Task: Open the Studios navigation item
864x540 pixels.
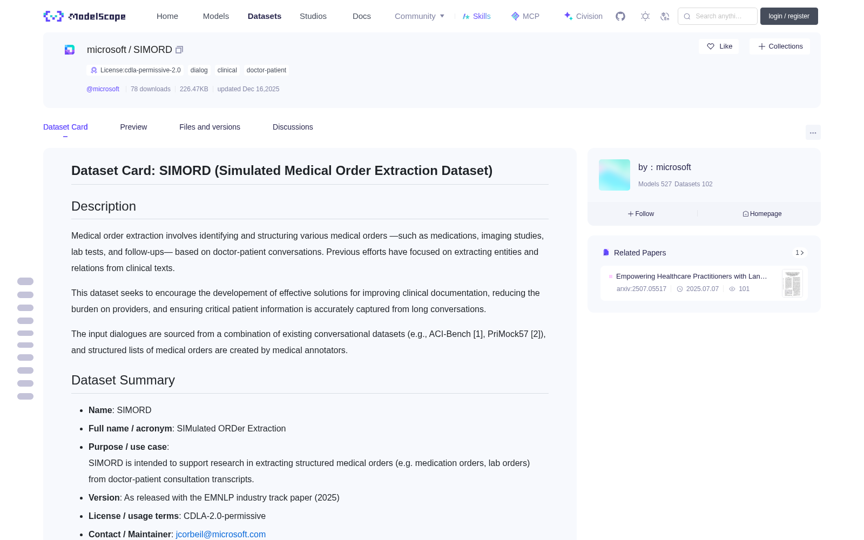Action: click(313, 16)
